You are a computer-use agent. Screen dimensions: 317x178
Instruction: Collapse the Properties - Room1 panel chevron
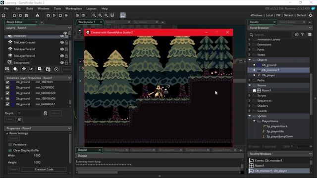tap(69, 128)
